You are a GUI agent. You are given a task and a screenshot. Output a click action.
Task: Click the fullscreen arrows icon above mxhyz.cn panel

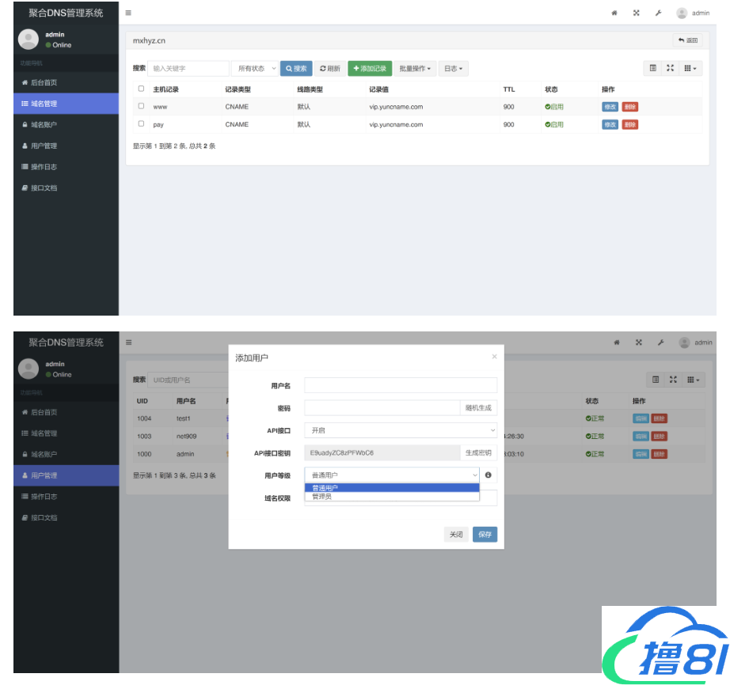coord(636,13)
